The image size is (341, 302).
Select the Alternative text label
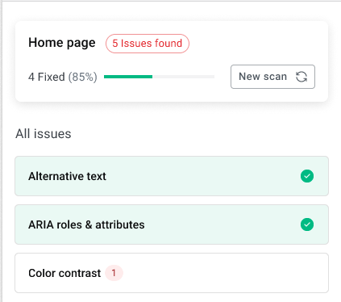click(x=67, y=176)
